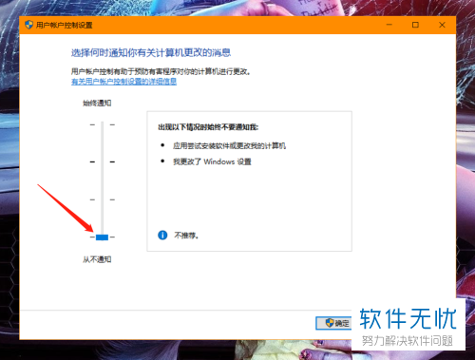Open the 有关用户帐户控制设置的详细信息 link
Screen dimensions: 475x360
tap(123, 82)
